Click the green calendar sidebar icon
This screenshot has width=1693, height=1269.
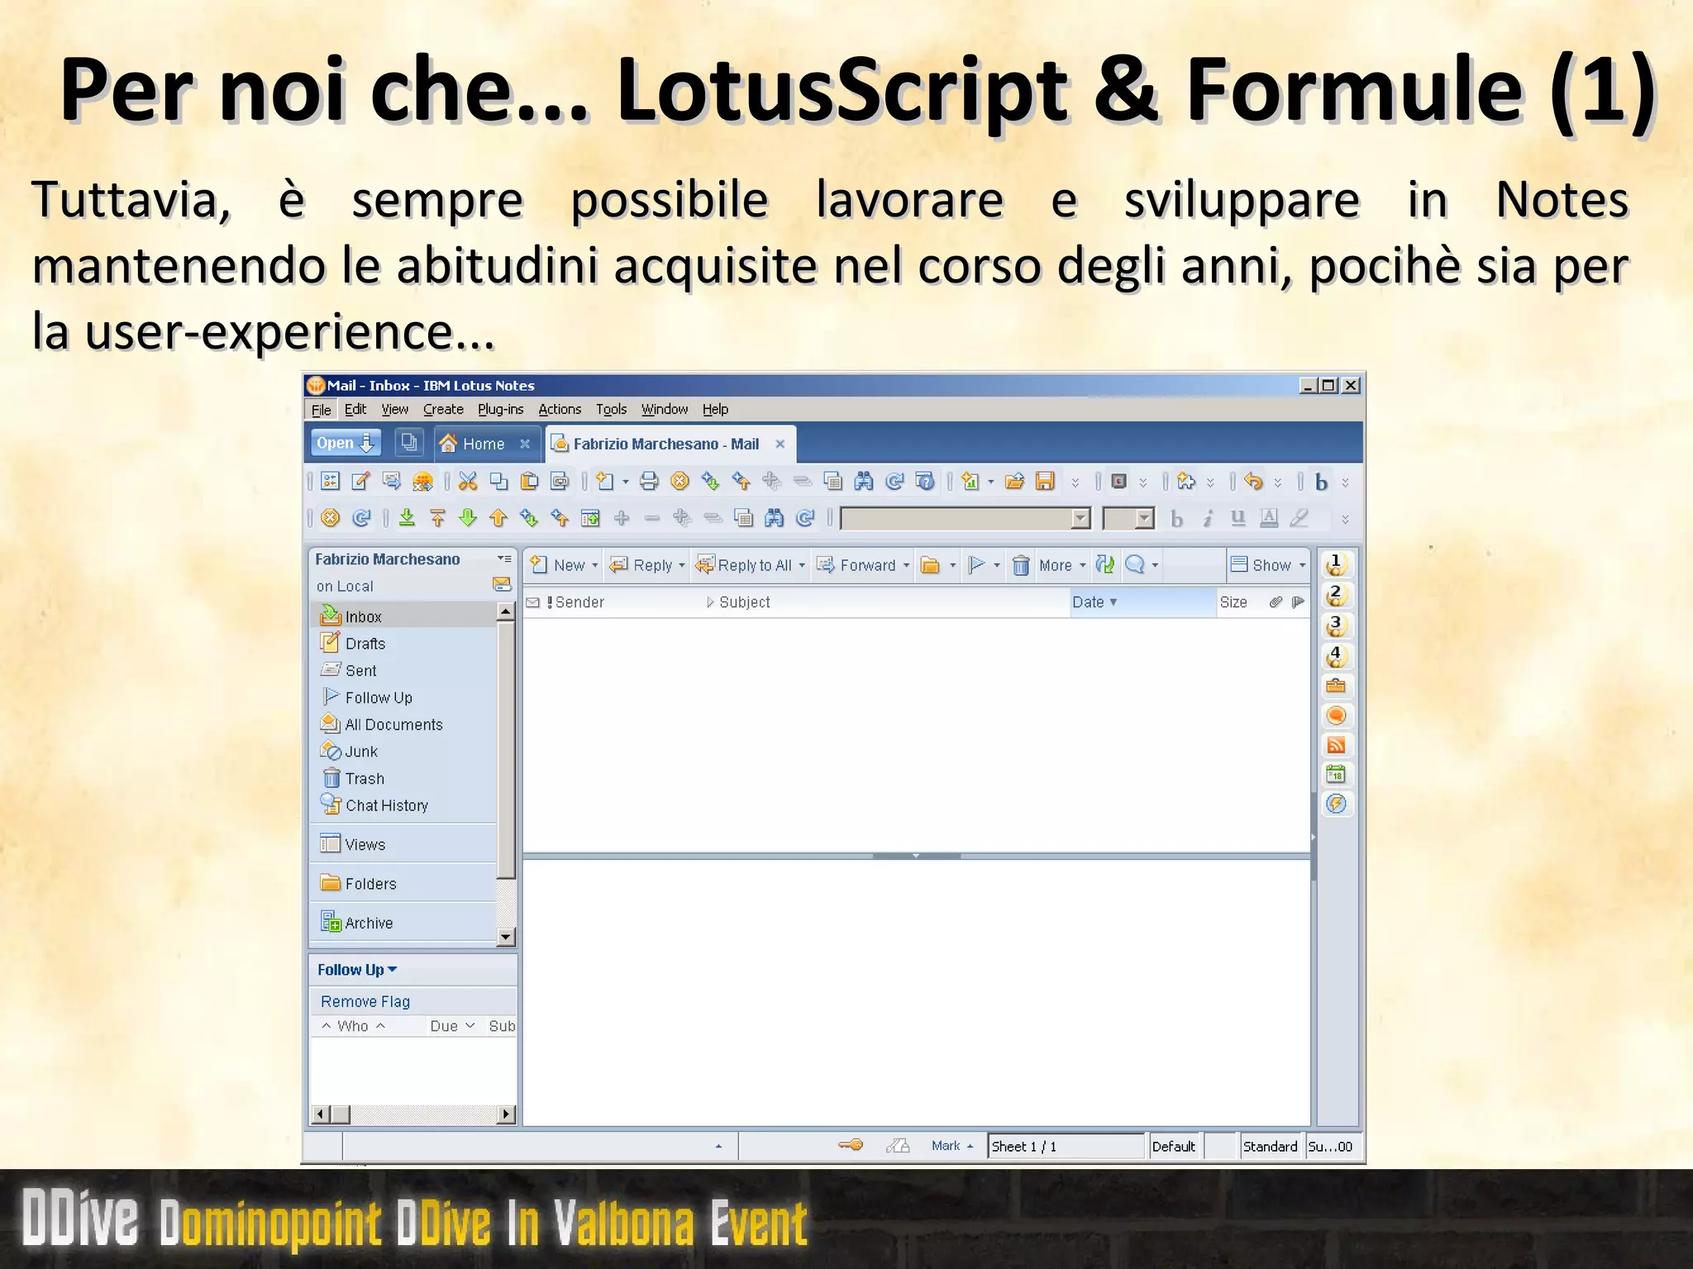(x=1336, y=774)
